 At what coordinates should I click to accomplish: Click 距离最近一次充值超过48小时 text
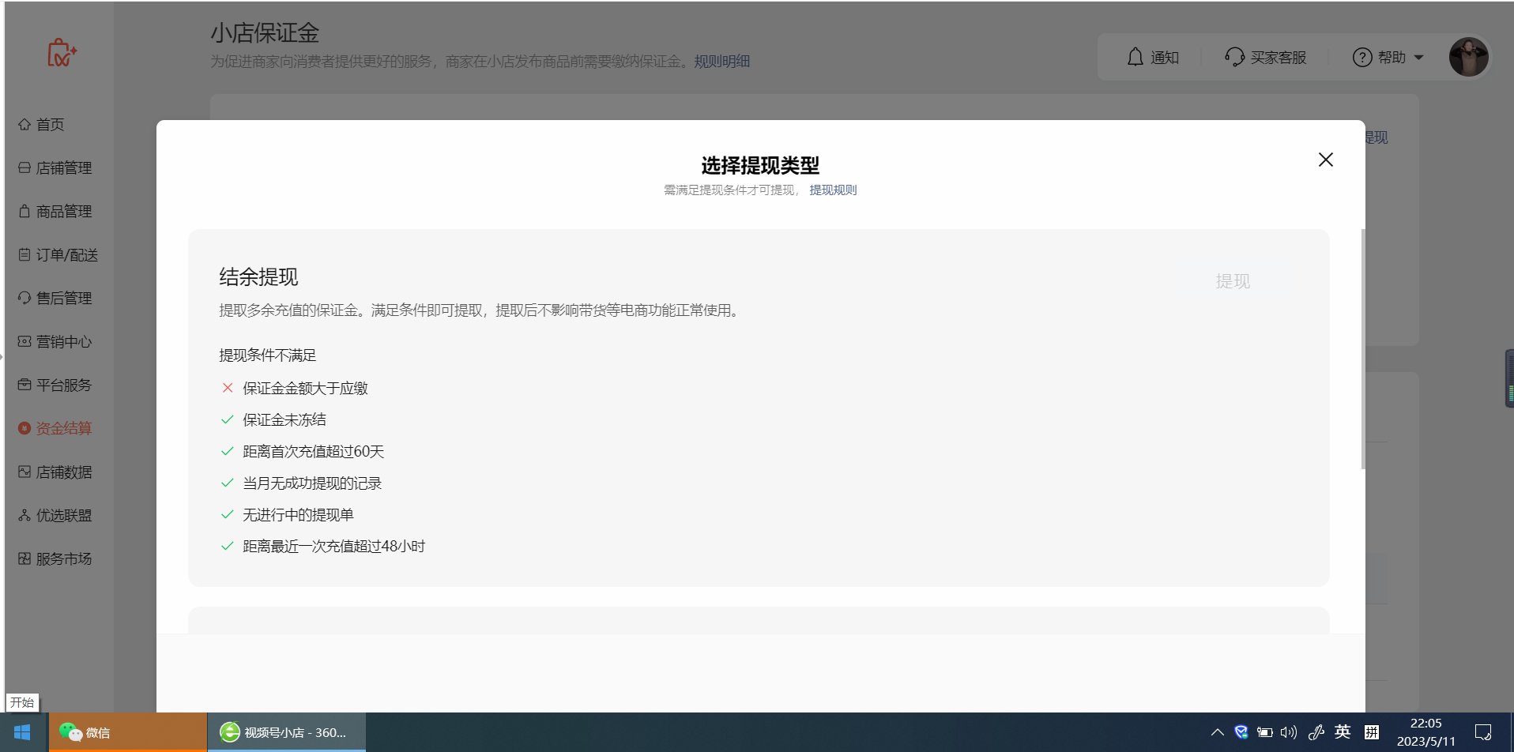[333, 546]
